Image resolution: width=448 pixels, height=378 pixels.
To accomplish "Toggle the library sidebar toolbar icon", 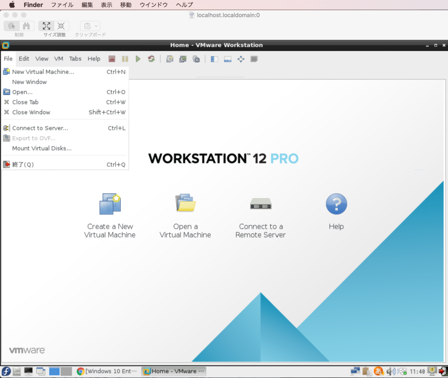I will [x=214, y=59].
